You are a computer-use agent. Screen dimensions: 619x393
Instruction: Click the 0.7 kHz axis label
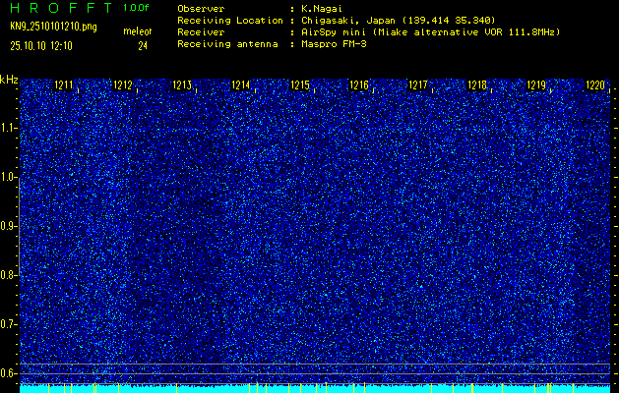tap(9, 323)
